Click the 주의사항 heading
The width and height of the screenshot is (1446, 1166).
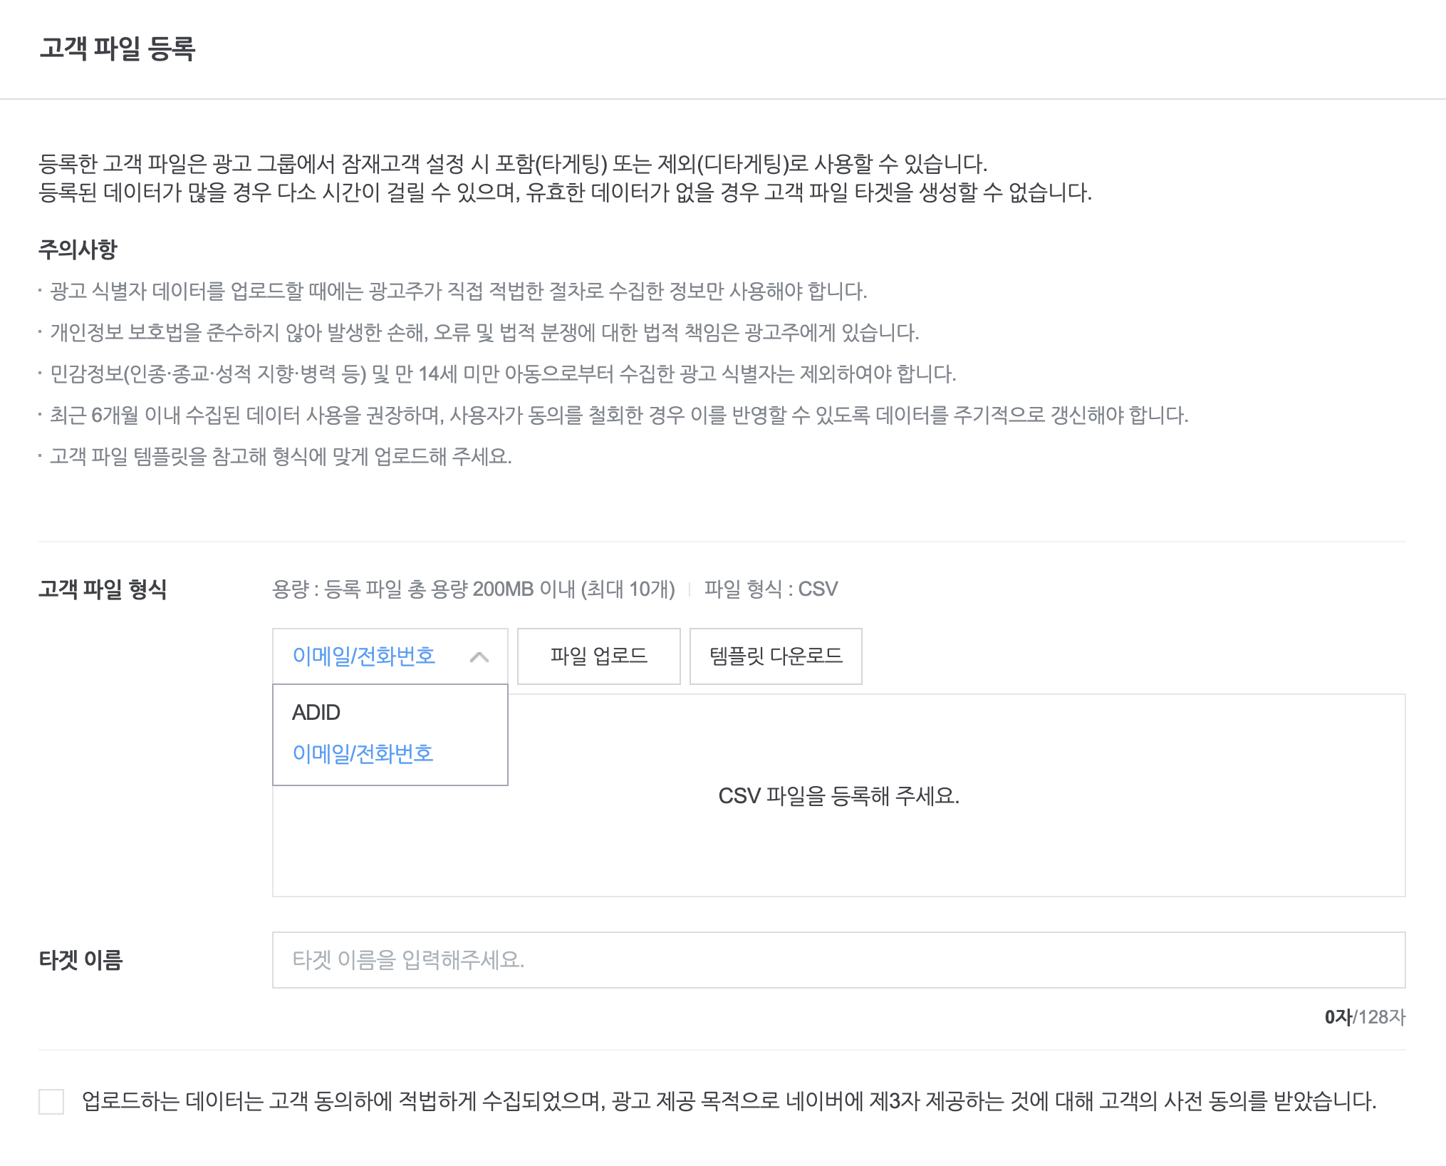click(78, 249)
